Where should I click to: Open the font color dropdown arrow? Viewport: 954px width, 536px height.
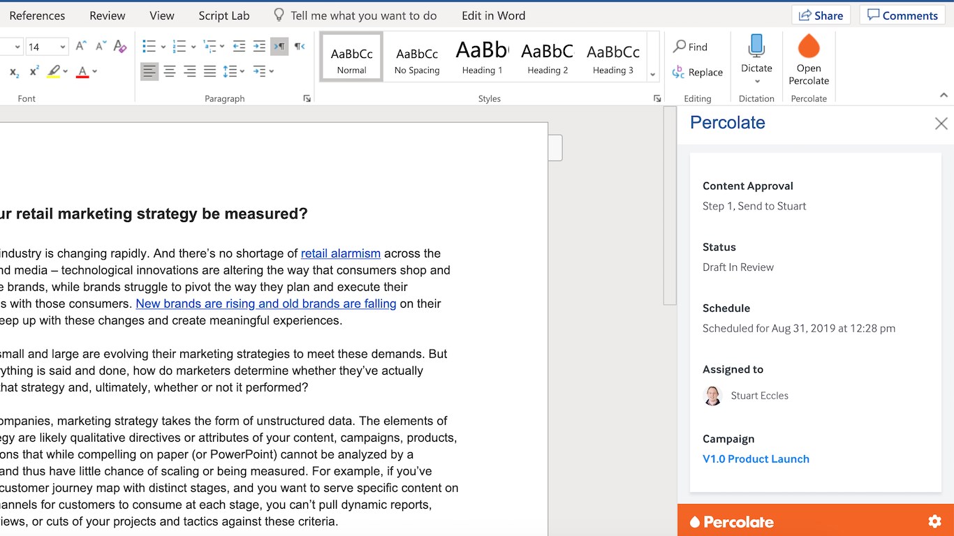(94, 71)
